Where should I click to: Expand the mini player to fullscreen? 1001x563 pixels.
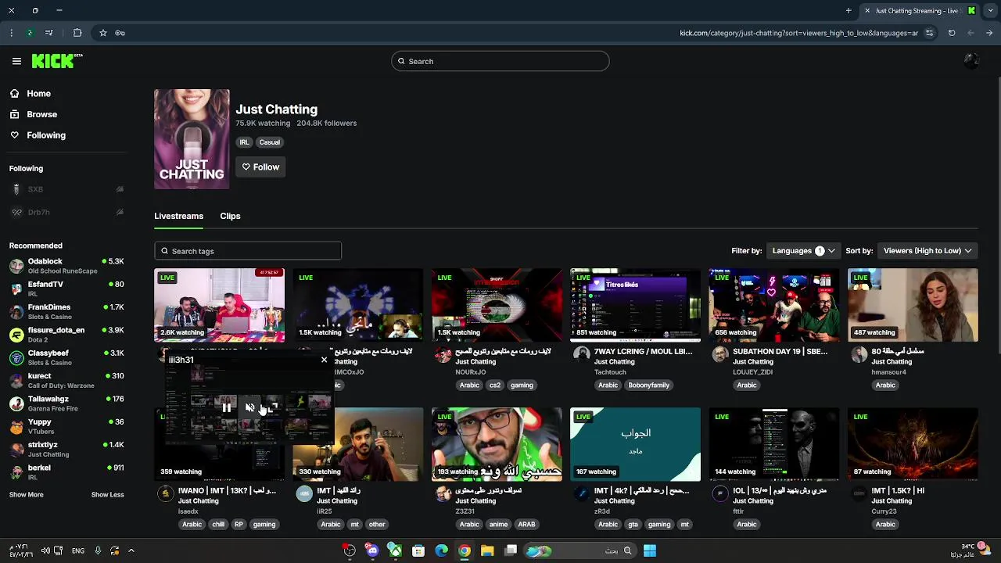tap(273, 407)
